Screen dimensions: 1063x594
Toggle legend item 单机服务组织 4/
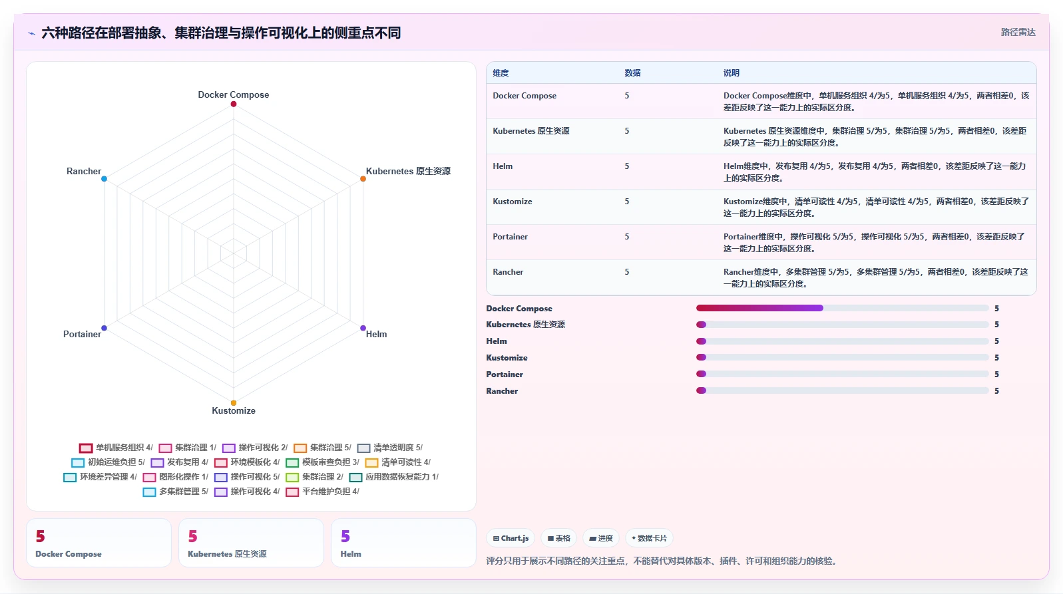click(x=116, y=448)
